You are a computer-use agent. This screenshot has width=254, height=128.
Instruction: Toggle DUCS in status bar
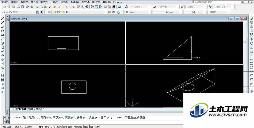pos(86,127)
